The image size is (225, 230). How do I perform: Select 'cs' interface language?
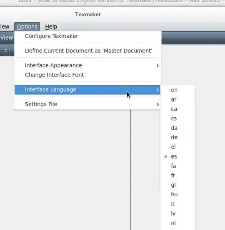(x=177, y=119)
